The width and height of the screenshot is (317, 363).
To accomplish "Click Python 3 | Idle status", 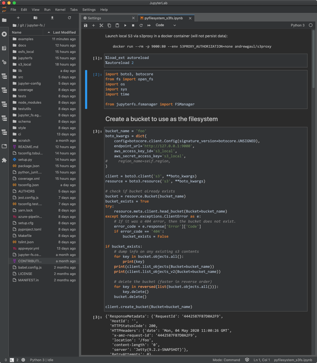I will [x=41, y=360].
